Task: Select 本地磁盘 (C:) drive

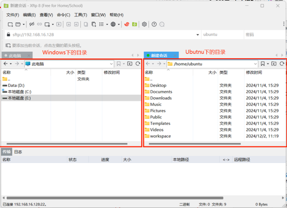Action: coord(72,92)
